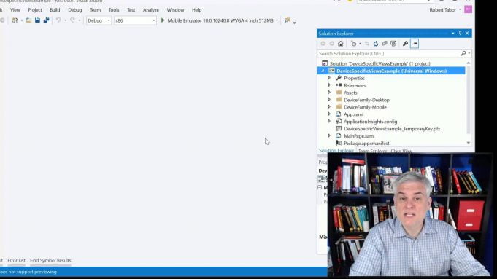Collapse the DeviceSpecificViewsExample project node
The height and width of the screenshot is (279, 497).
(x=323, y=71)
